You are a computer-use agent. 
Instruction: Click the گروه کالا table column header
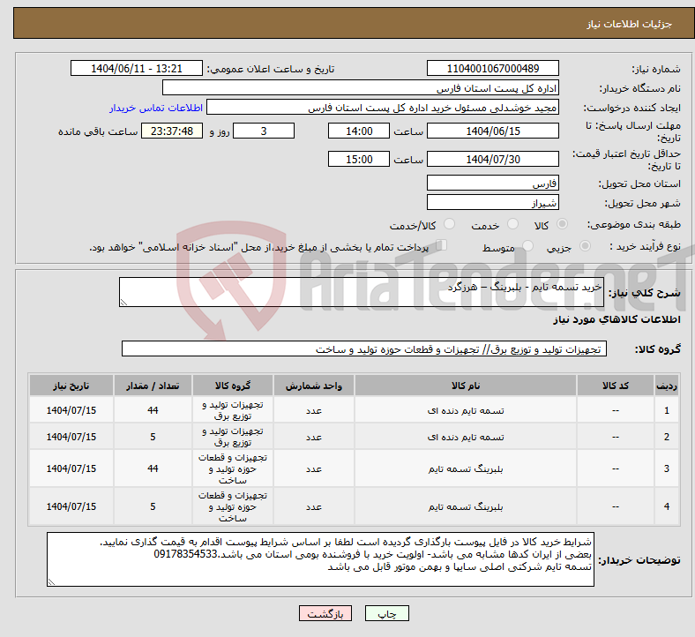pos(233,386)
